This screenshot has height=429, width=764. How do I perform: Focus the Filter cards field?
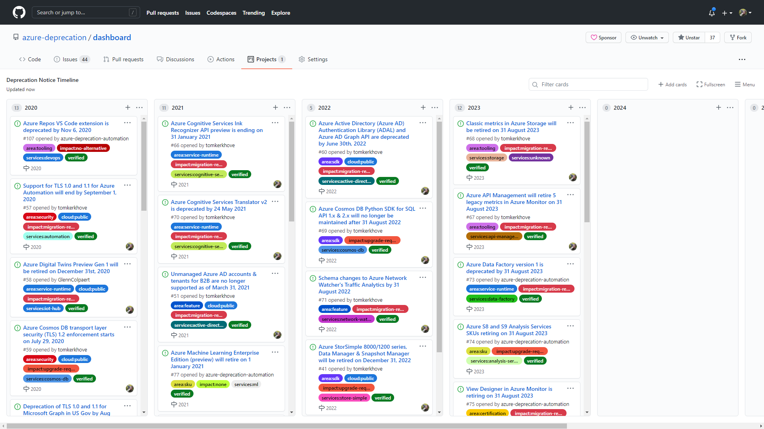[588, 84]
